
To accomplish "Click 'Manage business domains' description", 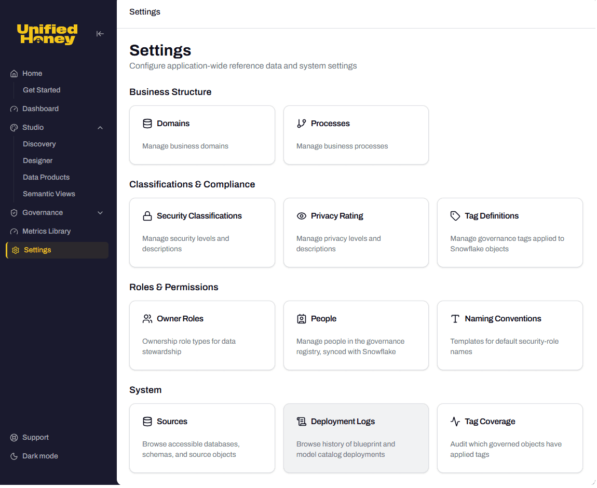I will (185, 146).
